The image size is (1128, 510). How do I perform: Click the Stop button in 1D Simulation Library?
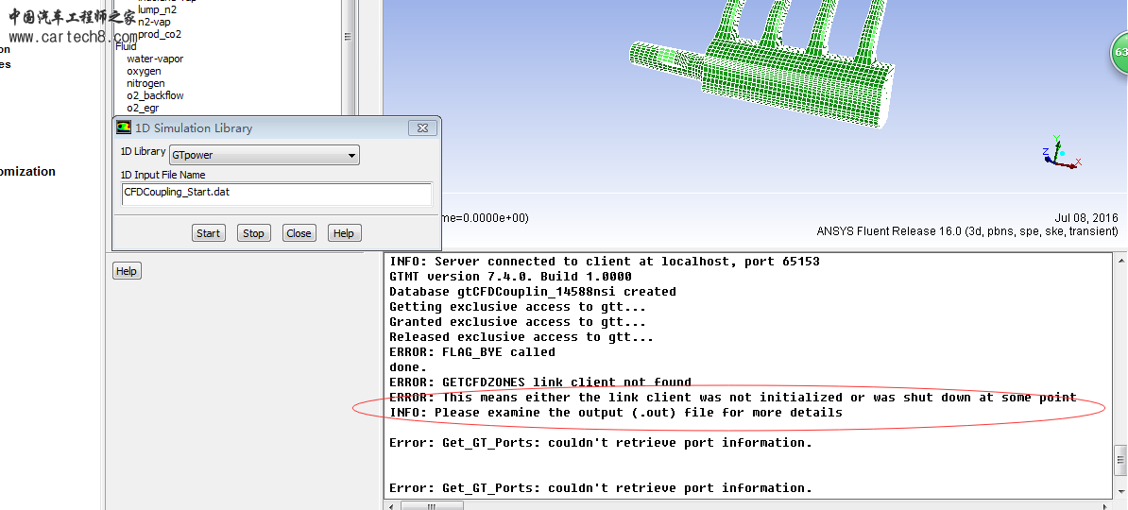253,233
